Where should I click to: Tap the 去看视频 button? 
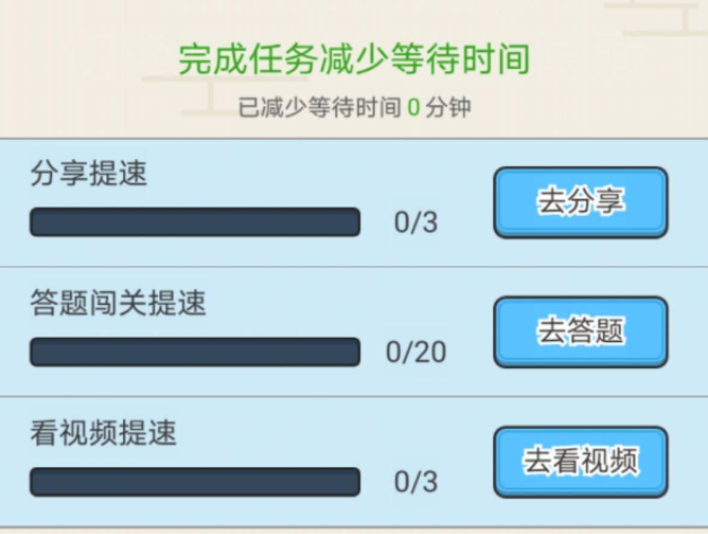click(580, 462)
